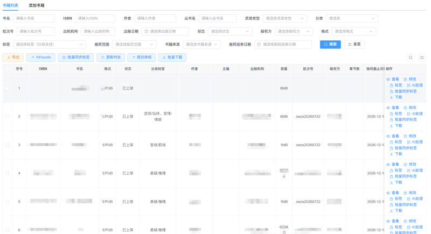Click the toolbar 批量同步标签 button
The width and height of the screenshot is (431, 234).
coord(76,58)
